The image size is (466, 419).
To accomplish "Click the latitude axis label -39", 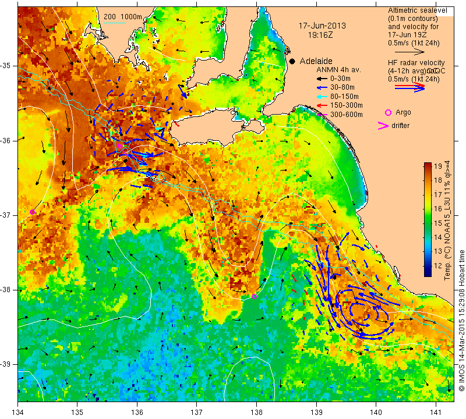I will [5, 364].
